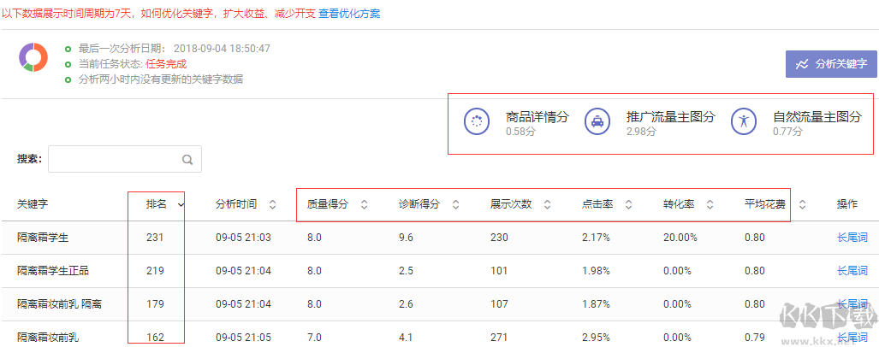The width and height of the screenshot is (879, 347).
Task: Sort the 点击率 column
Action: point(628,205)
